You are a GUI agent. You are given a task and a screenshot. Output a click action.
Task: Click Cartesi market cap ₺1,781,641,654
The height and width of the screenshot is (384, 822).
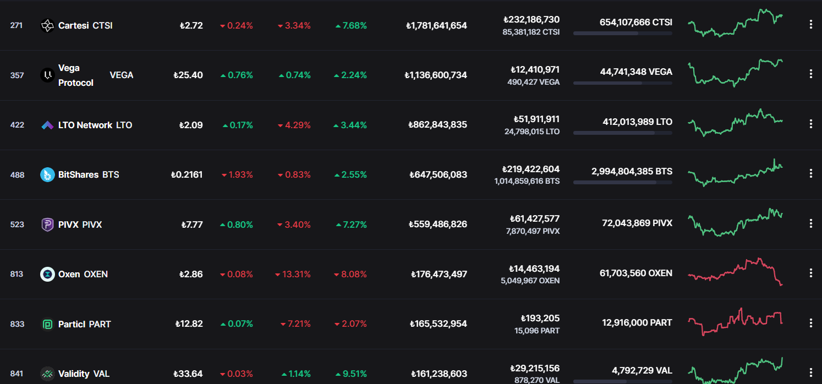(x=436, y=25)
